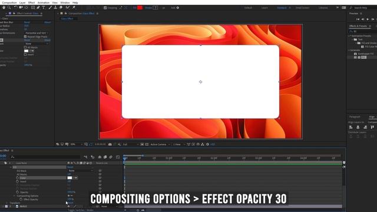Click the align horizontal centers icon

pos(358,127)
